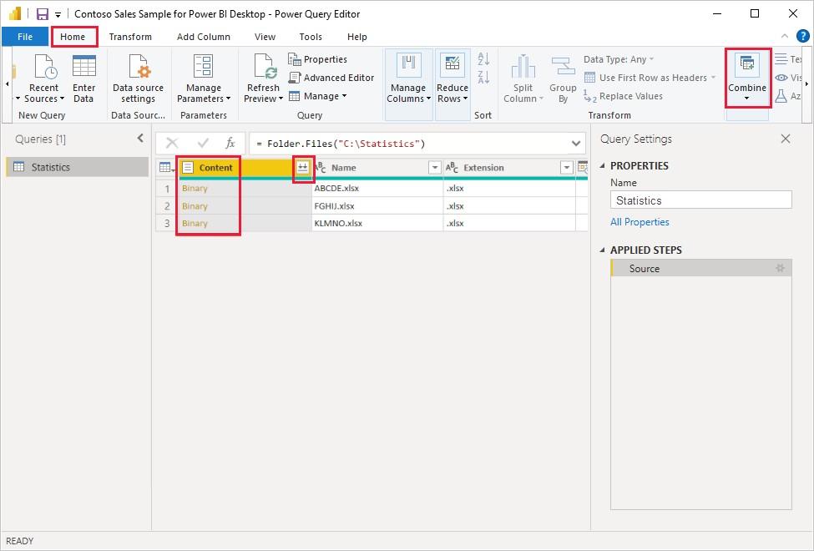Open the Add Column tab
The height and width of the screenshot is (551, 814).
pyautogui.click(x=204, y=37)
